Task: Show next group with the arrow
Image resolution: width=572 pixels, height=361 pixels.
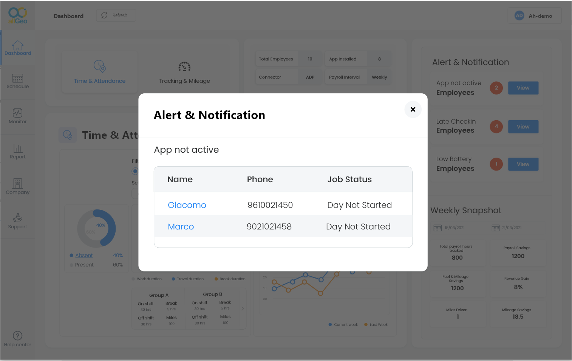Action: click(x=243, y=309)
